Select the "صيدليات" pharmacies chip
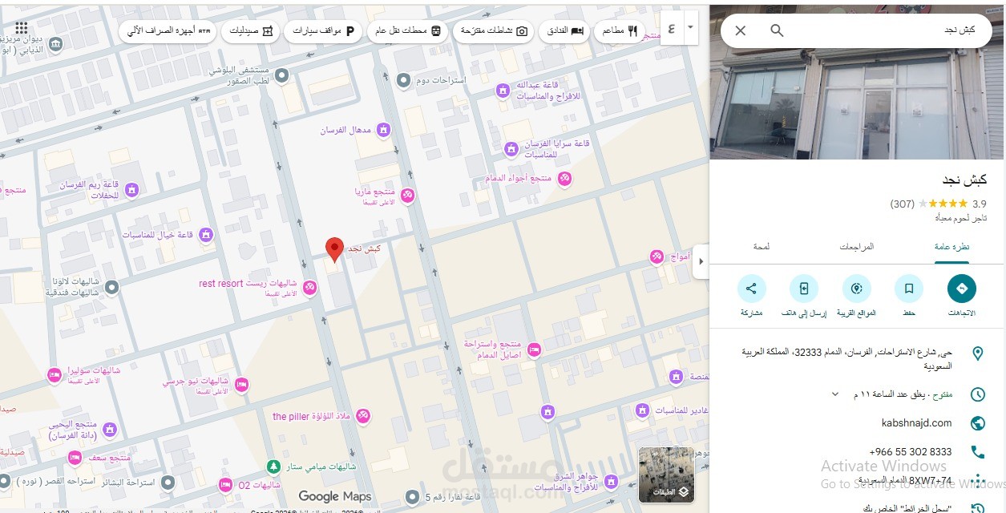Screen dimensions: 1006x513 pyautogui.click(x=251, y=30)
